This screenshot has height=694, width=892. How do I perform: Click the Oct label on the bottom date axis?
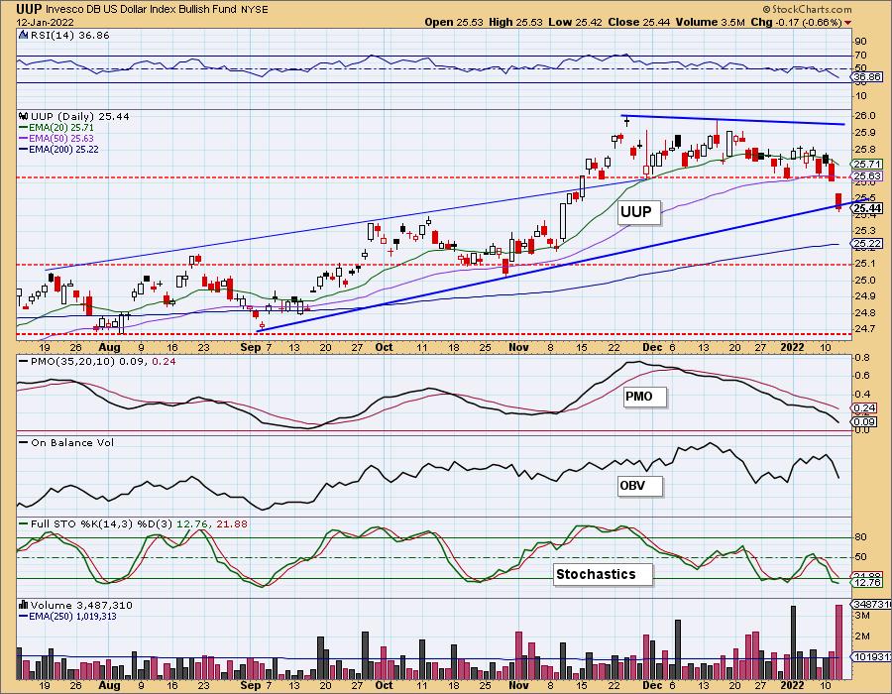point(384,685)
